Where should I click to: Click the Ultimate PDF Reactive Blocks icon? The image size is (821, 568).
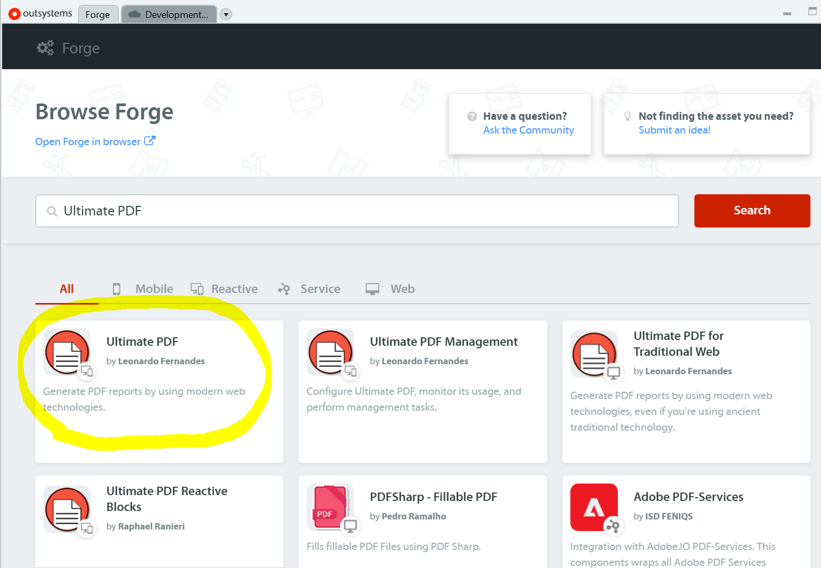coord(67,509)
